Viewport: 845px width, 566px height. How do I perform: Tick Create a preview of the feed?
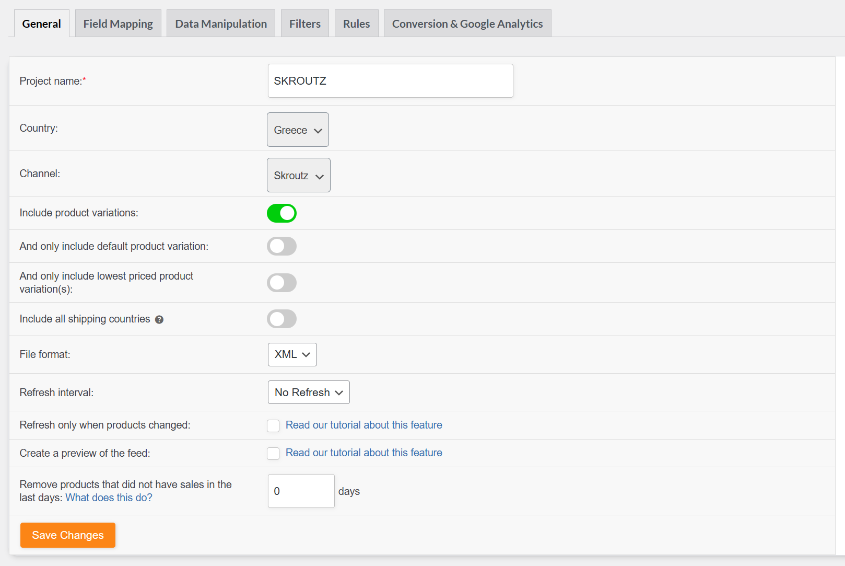tap(273, 454)
